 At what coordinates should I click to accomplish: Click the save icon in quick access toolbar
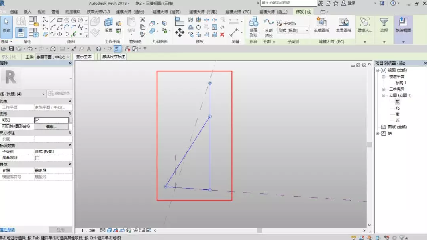(x=11, y=49)
